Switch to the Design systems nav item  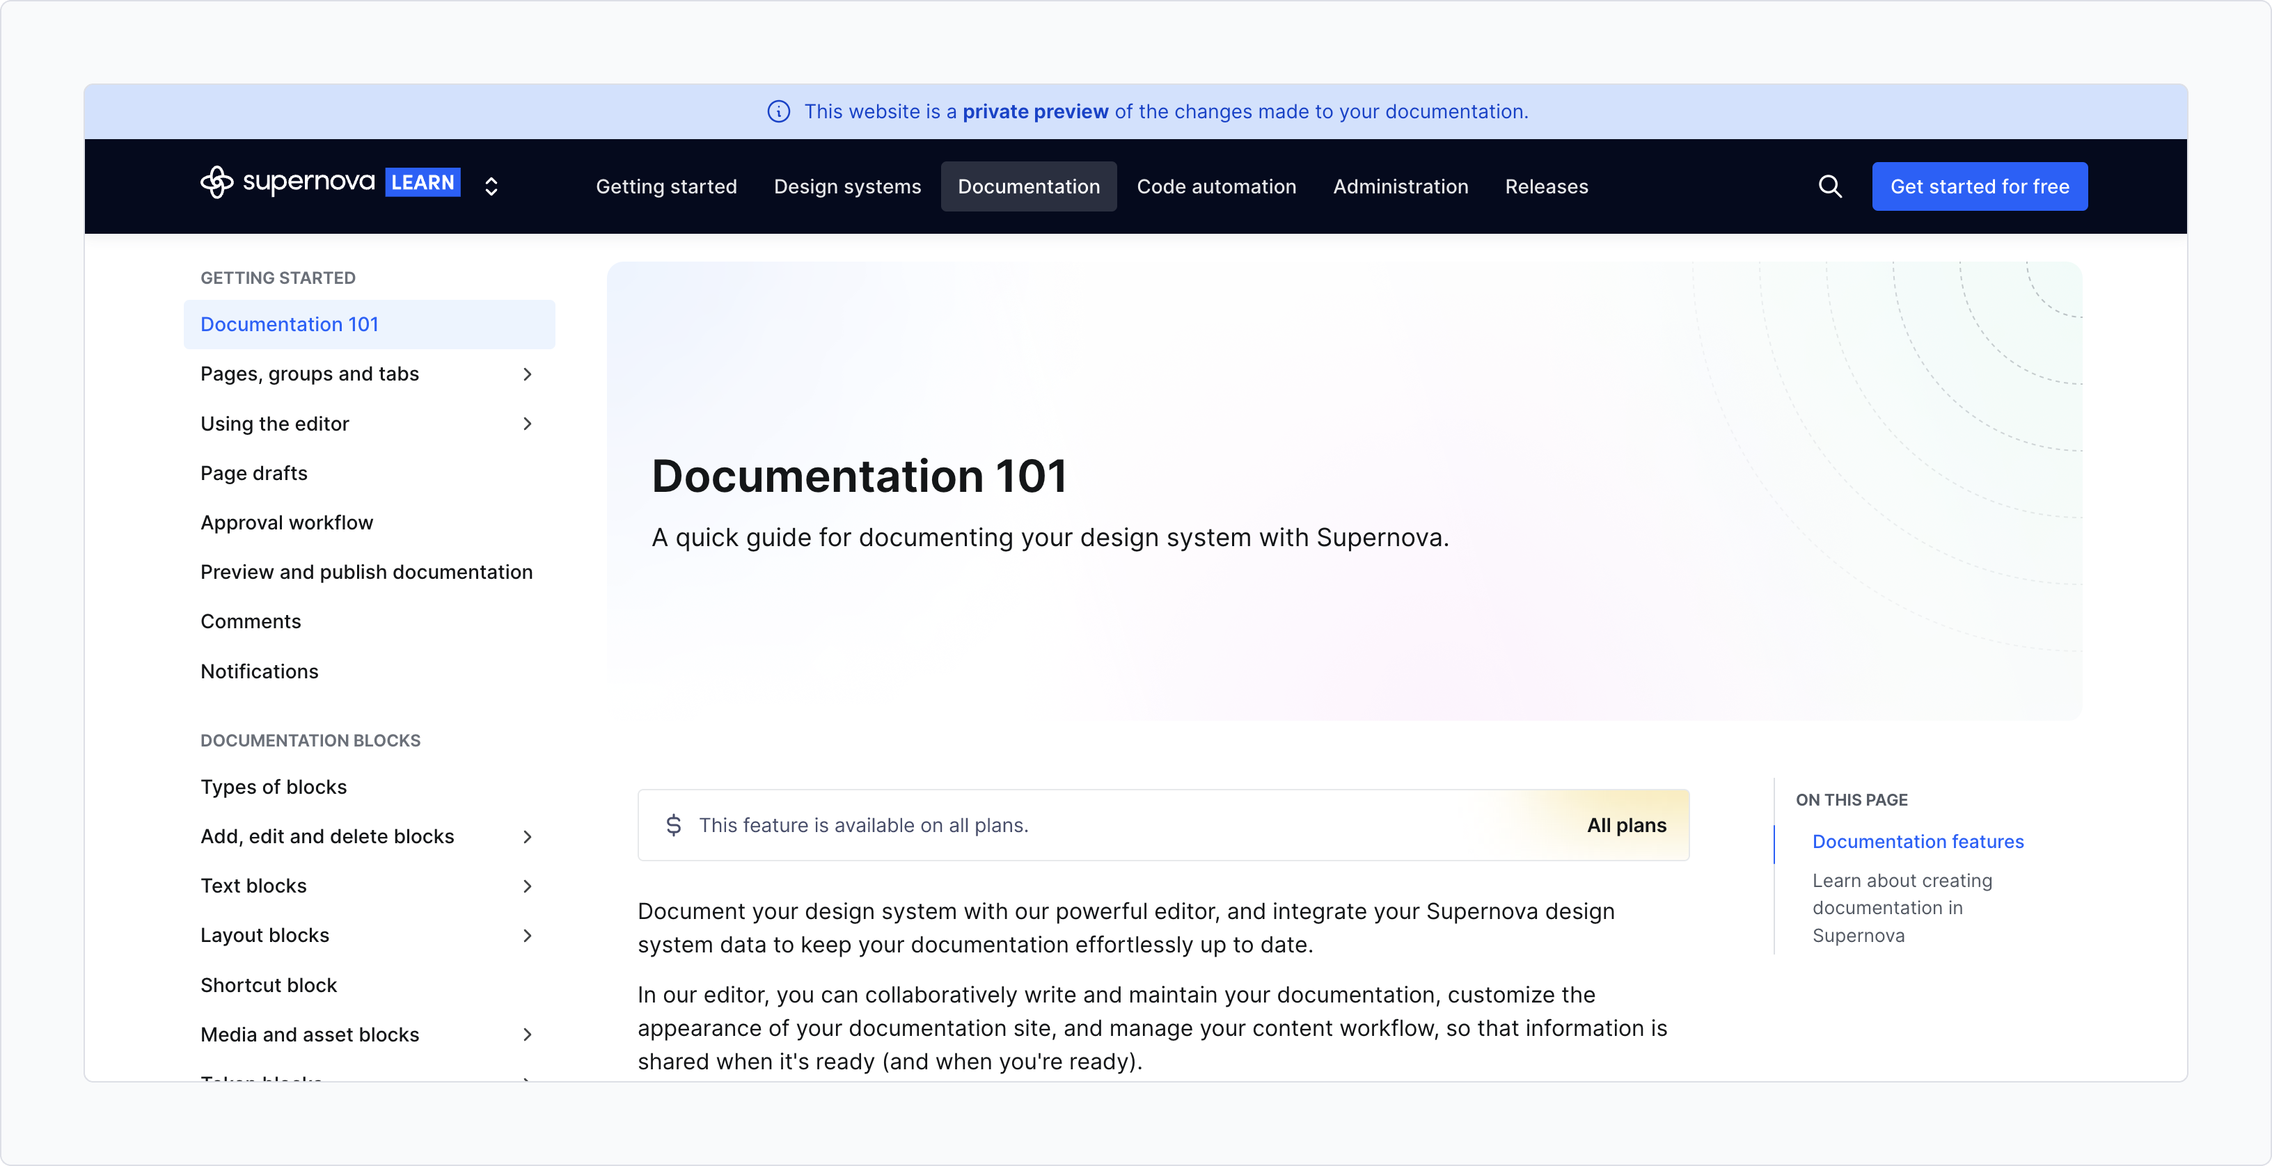click(848, 186)
